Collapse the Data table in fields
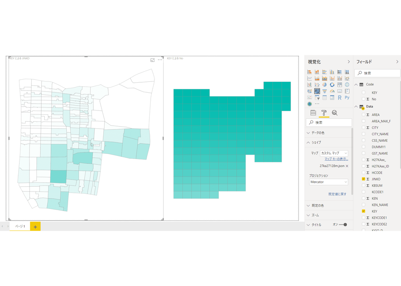The height and width of the screenshot is (286, 401). coord(356,107)
